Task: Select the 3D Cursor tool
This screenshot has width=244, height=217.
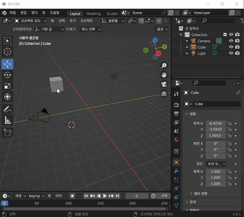Action: pyautogui.click(x=7, y=52)
